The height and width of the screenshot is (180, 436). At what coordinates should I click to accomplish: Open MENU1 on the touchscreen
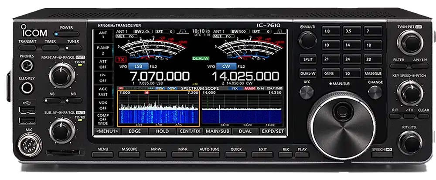coord(105,131)
